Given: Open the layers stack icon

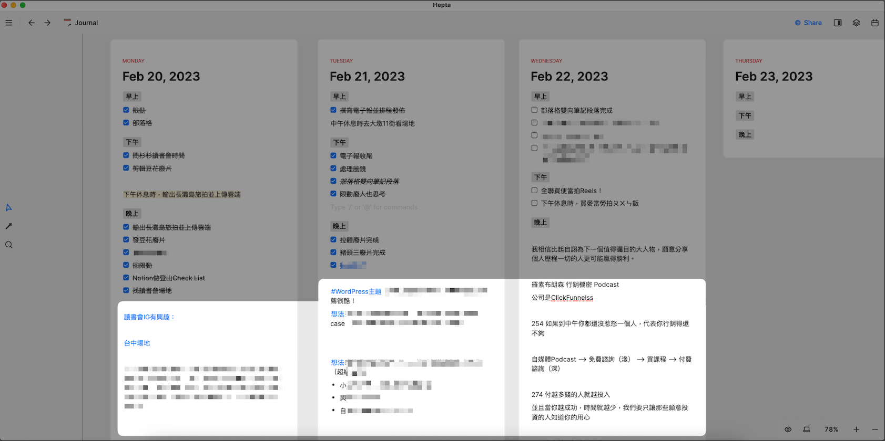Looking at the screenshot, I should [x=856, y=23].
